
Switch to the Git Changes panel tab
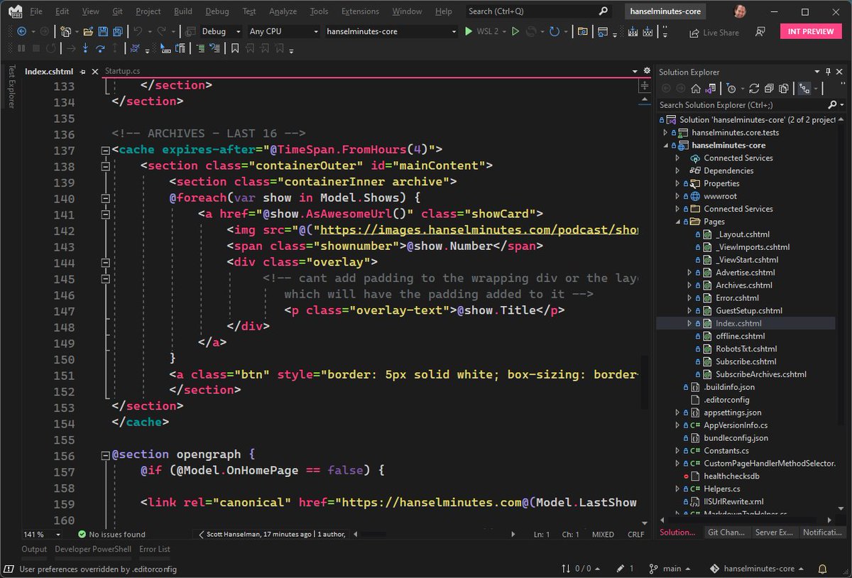click(726, 532)
